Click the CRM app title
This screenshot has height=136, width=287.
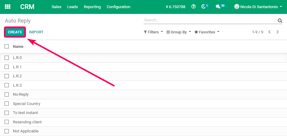(x=27, y=7)
